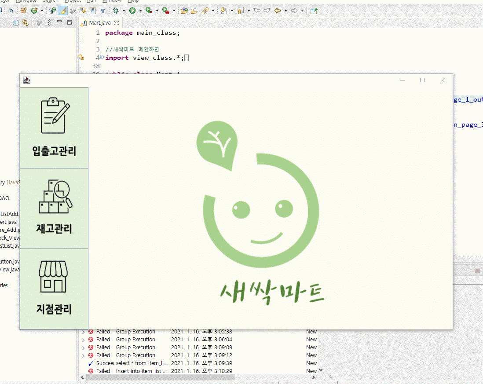Click the 새싹마트 smiley logo image
The height and width of the screenshot is (384, 483).
tap(261, 212)
